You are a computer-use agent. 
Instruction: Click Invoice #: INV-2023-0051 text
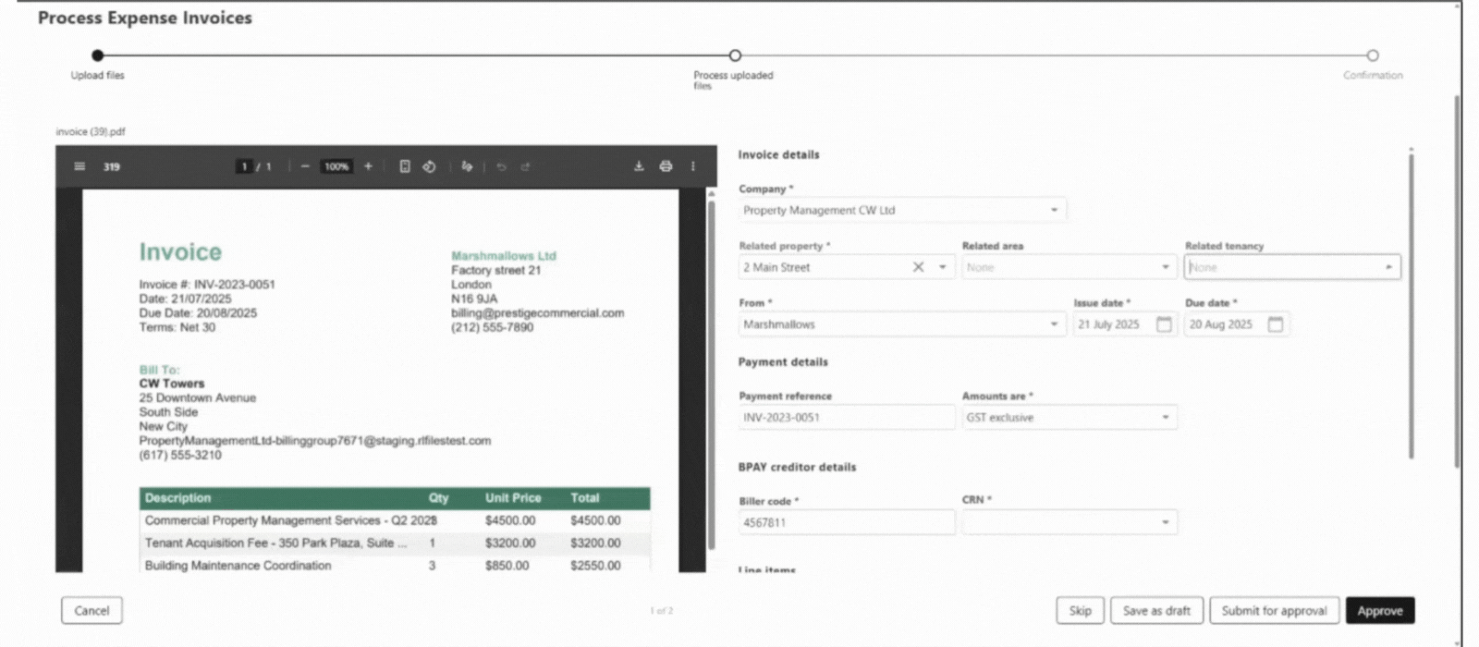207,285
